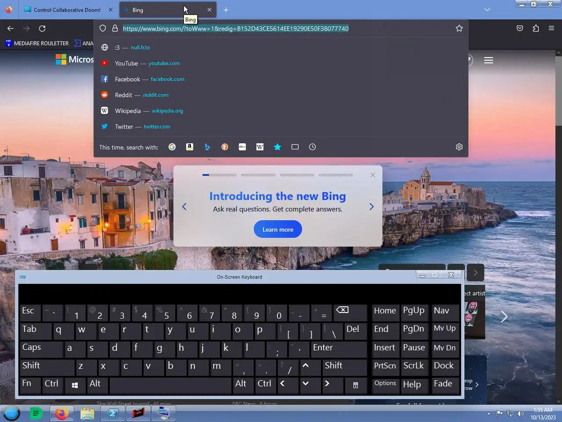Choose Twitter suggestion in address dropdown

coord(281,127)
